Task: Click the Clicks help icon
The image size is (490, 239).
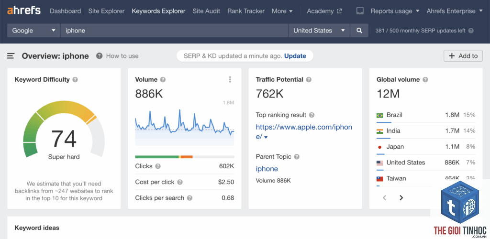Action: [x=158, y=166]
